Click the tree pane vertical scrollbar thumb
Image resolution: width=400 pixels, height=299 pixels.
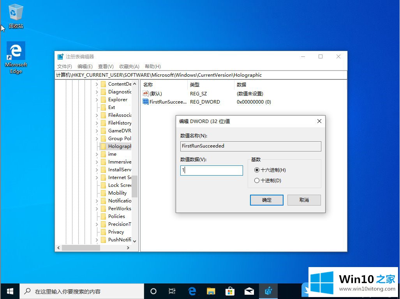pos(134,186)
